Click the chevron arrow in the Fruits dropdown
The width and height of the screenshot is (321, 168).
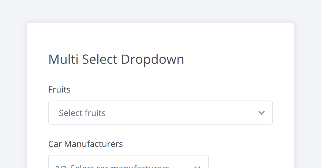tap(261, 113)
